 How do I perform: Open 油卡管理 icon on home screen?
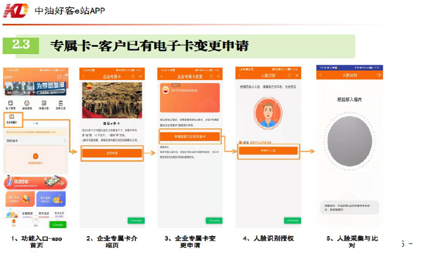[x=11, y=104]
